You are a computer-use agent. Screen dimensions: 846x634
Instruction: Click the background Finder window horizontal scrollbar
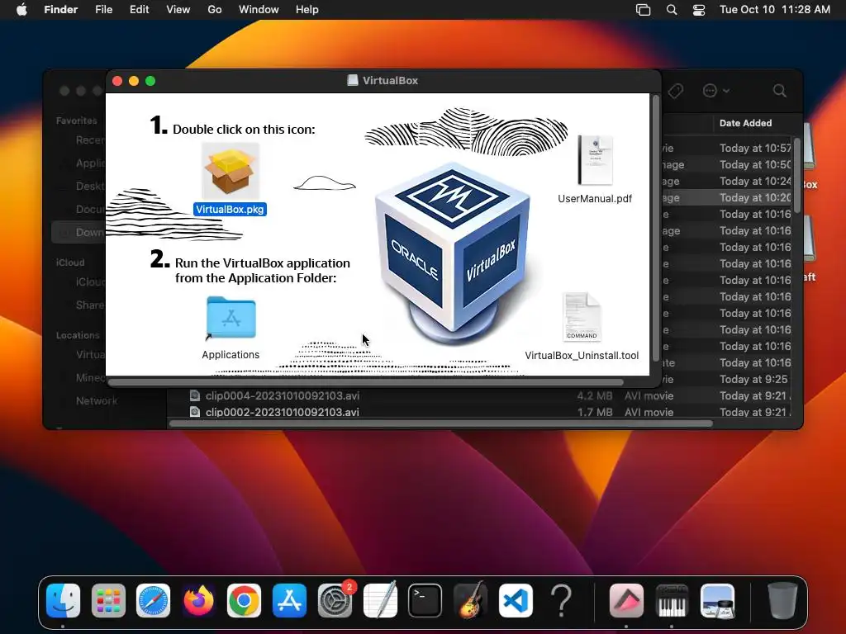(441, 423)
